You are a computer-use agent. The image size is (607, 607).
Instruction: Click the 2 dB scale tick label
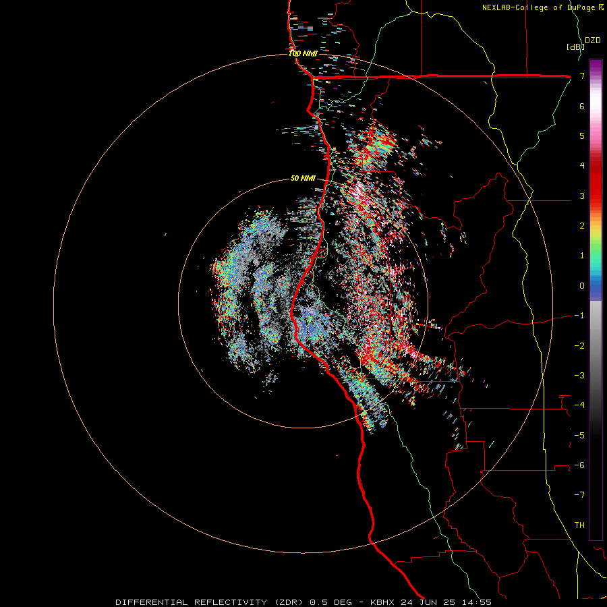coord(582,226)
